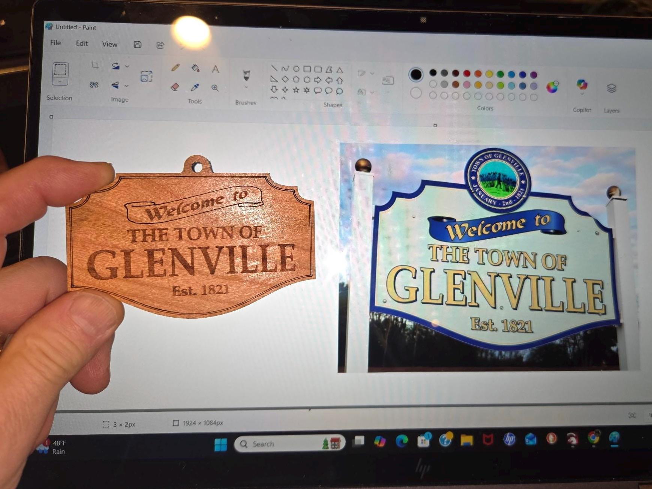The image size is (652, 489).
Task: Pick the Five-point star shape
Action: pos(296,90)
